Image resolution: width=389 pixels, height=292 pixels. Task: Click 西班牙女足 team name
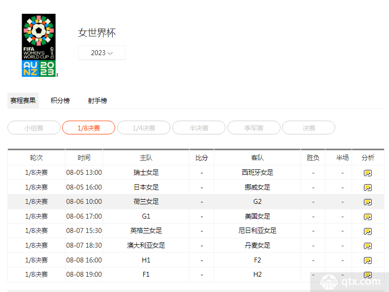pyautogui.click(x=257, y=172)
